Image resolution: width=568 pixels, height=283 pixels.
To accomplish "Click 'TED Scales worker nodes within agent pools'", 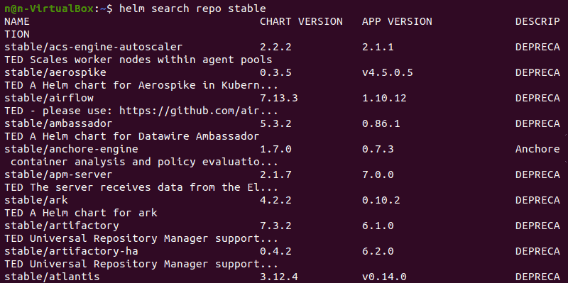I will 138,60.
